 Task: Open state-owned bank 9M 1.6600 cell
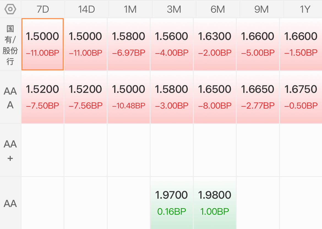(258, 44)
